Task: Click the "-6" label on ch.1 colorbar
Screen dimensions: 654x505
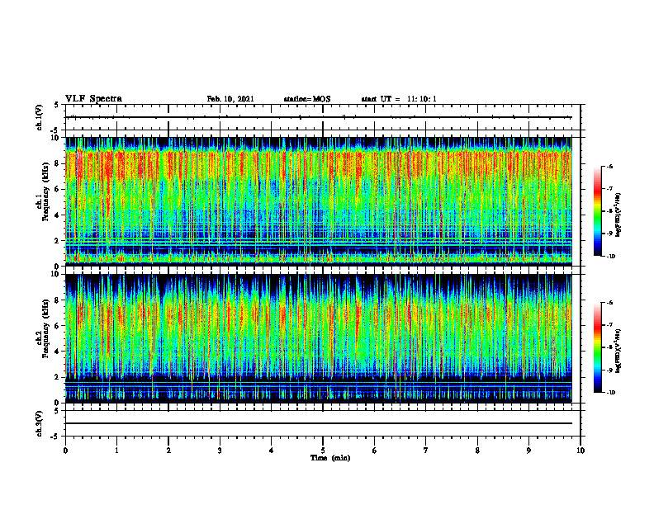Action: tap(609, 167)
